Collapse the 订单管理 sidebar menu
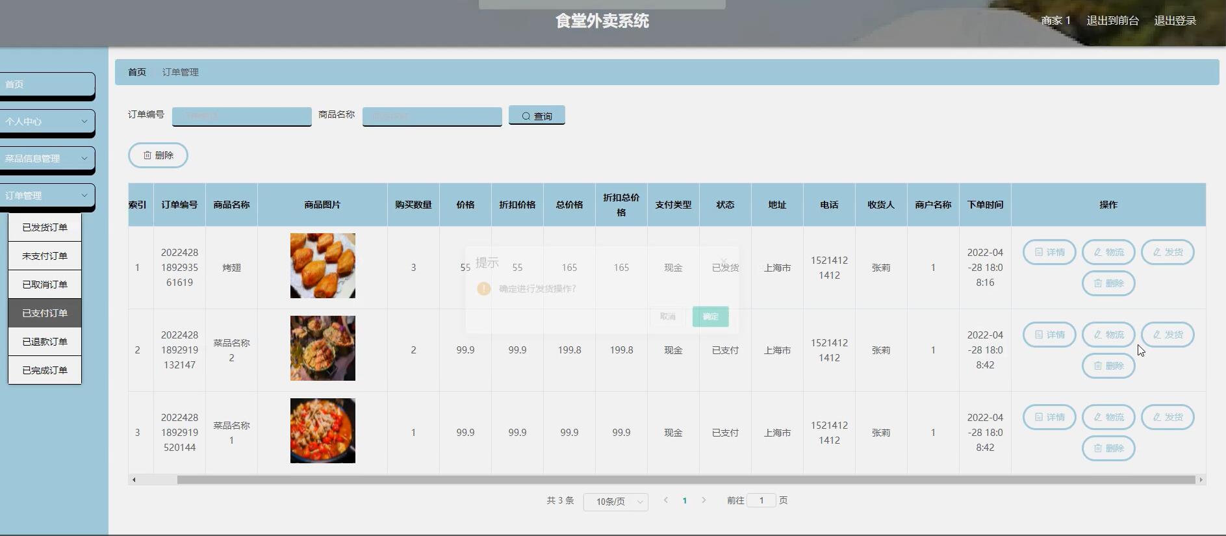This screenshot has width=1226, height=536. 47,196
